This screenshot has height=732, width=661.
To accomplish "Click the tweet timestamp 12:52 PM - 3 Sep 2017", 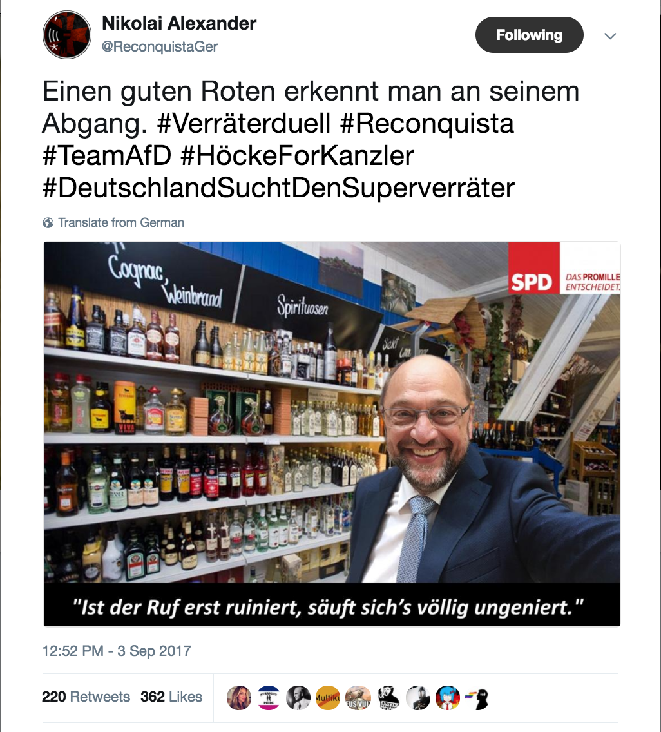I will [x=117, y=651].
